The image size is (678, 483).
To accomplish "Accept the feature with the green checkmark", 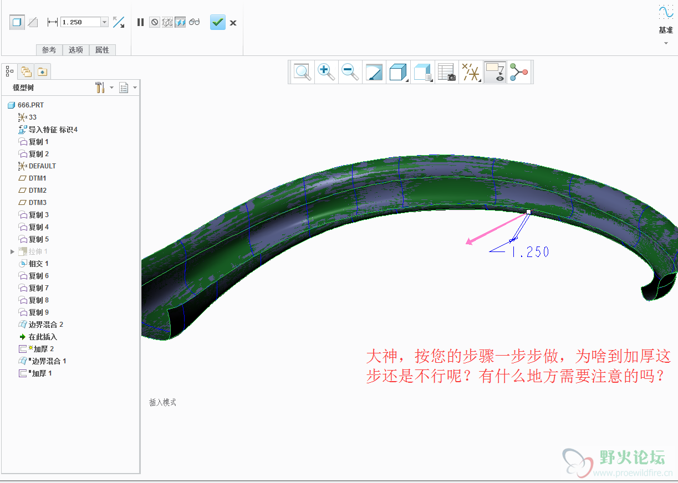I will (x=218, y=22).
